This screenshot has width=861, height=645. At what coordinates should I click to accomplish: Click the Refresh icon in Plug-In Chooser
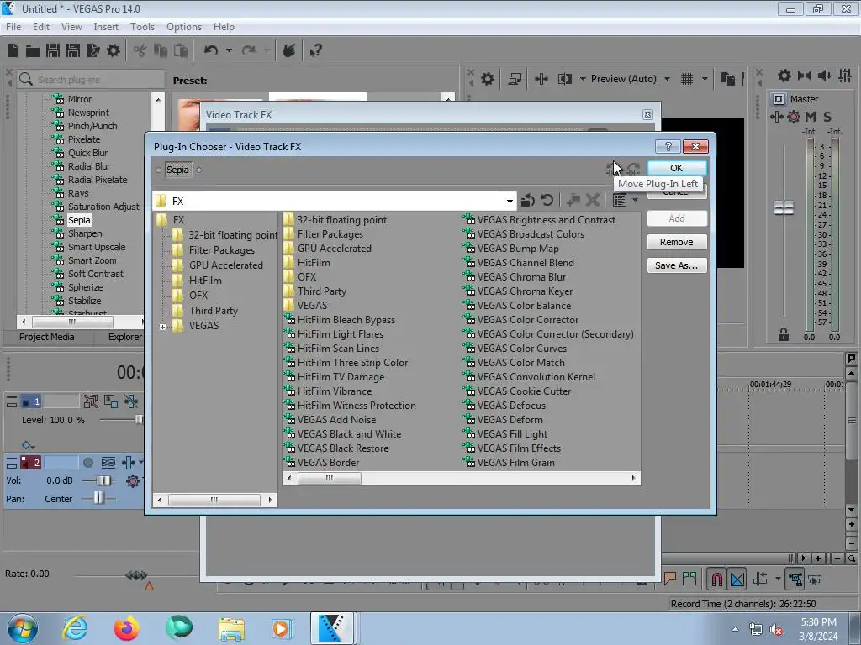click(547, 200)
